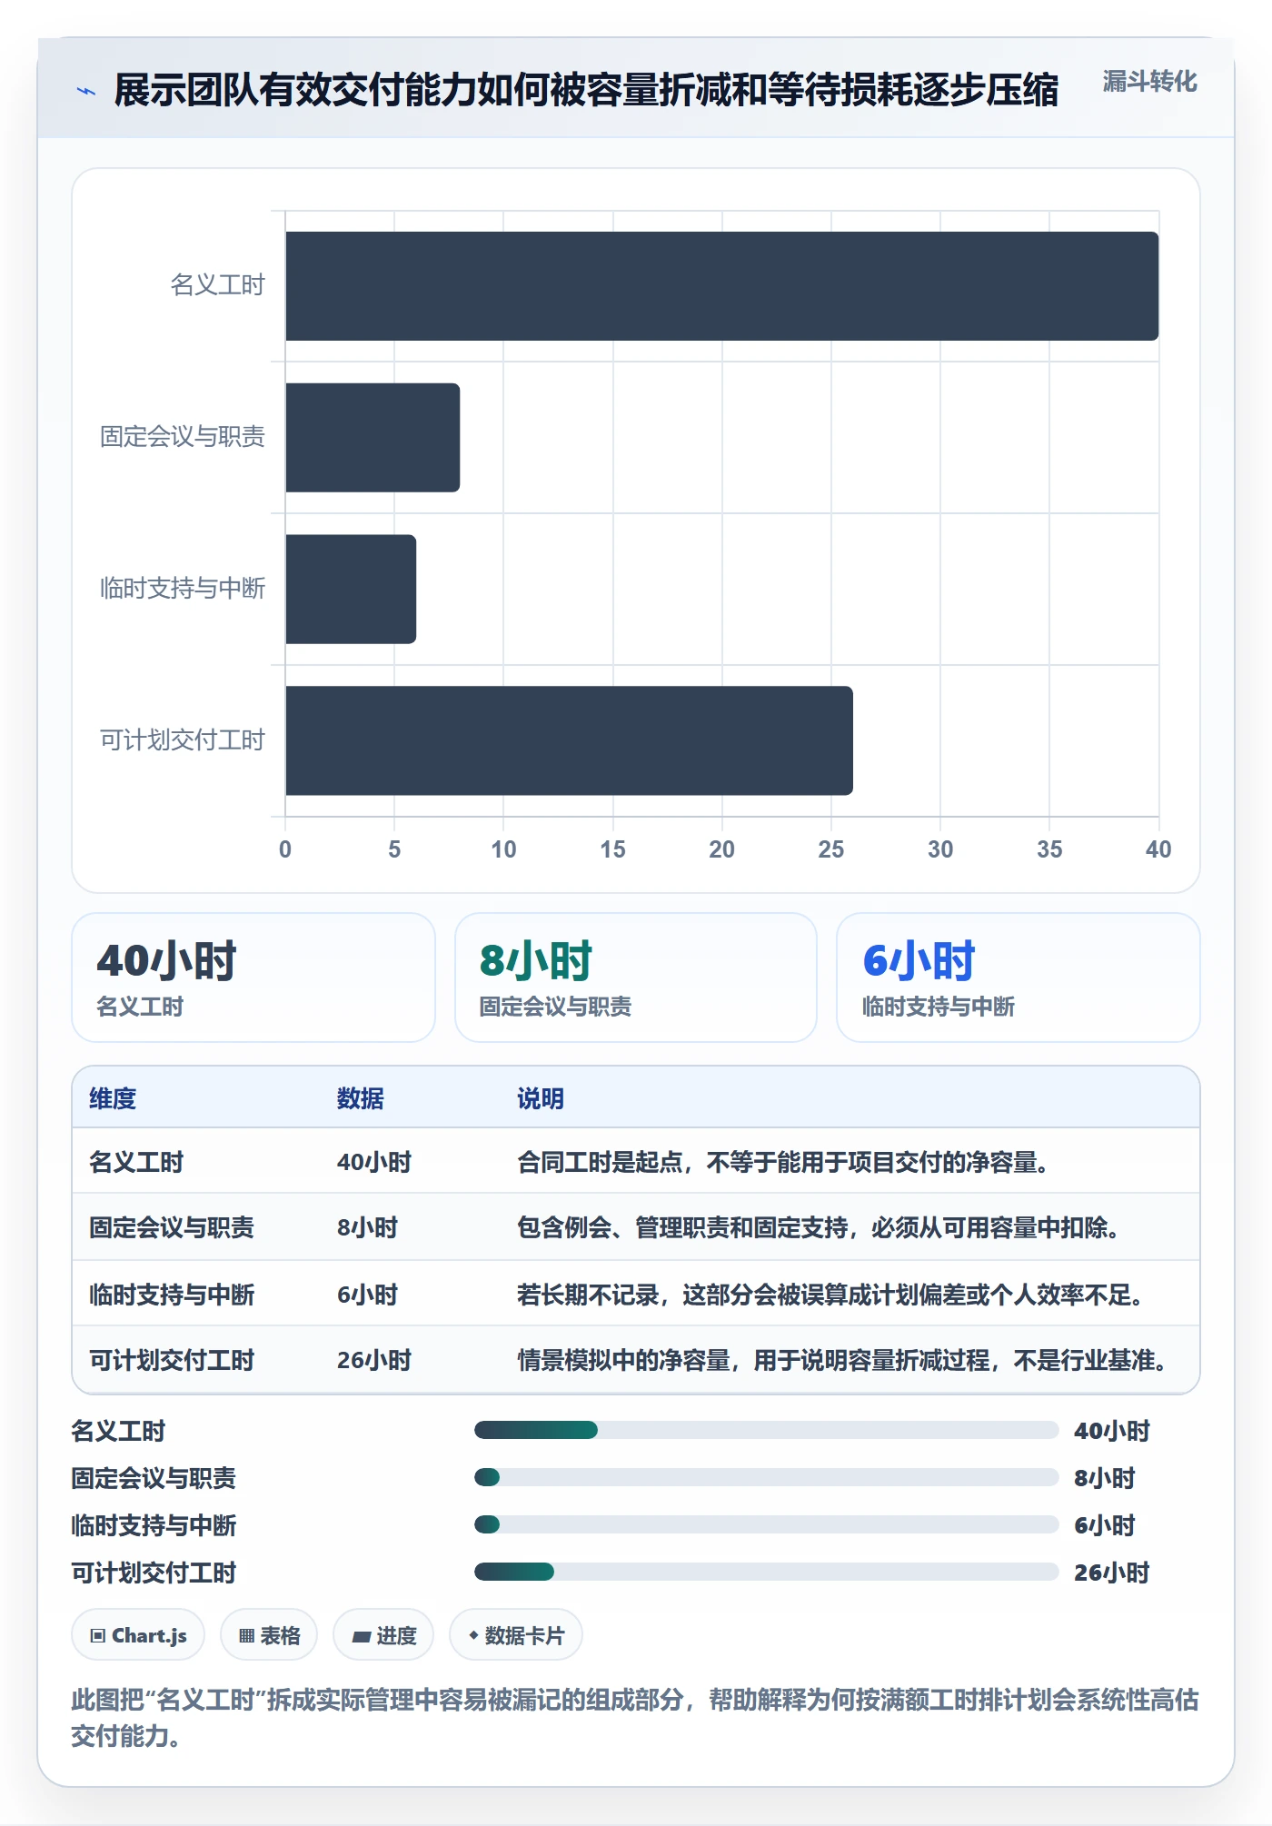Click the 固定会议与职责 bar in chart
Image resolution: width=1272 pixels, height=1826 pixels.
pyautogui.click(x=373, y=438)
